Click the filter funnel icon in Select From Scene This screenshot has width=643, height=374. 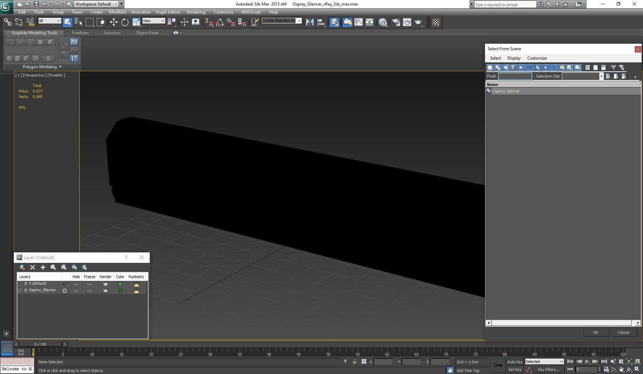[614, 68]
